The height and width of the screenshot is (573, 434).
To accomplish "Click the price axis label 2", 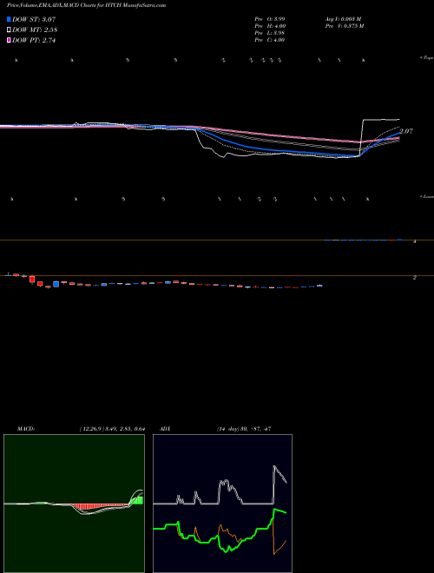I will pyautogui.click(x=415, y=278).
